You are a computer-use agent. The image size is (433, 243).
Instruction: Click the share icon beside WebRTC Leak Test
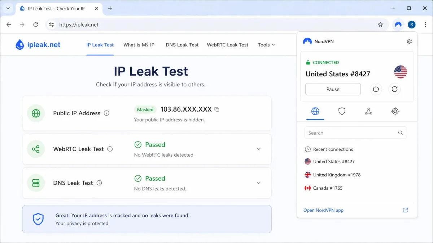[36, 149]
